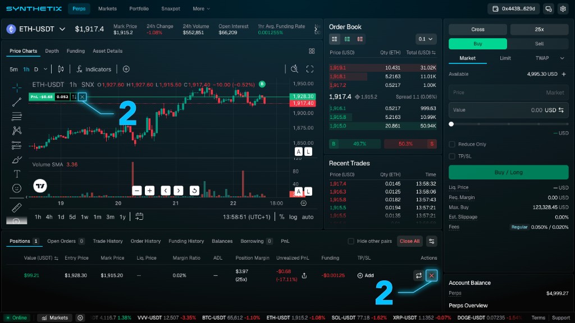Click the Value input field
This screenshot has width=575, height=323.
pyautogui.click(x=509, y=110)
